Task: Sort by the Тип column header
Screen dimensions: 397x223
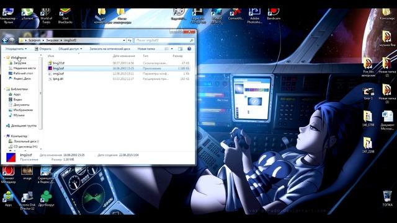Action: [x=146, y=56]
